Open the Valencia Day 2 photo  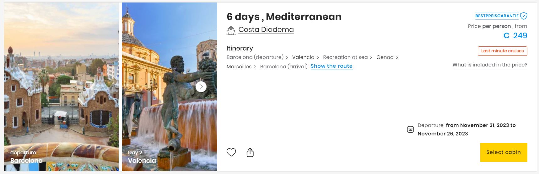click(x=170, y=87)
